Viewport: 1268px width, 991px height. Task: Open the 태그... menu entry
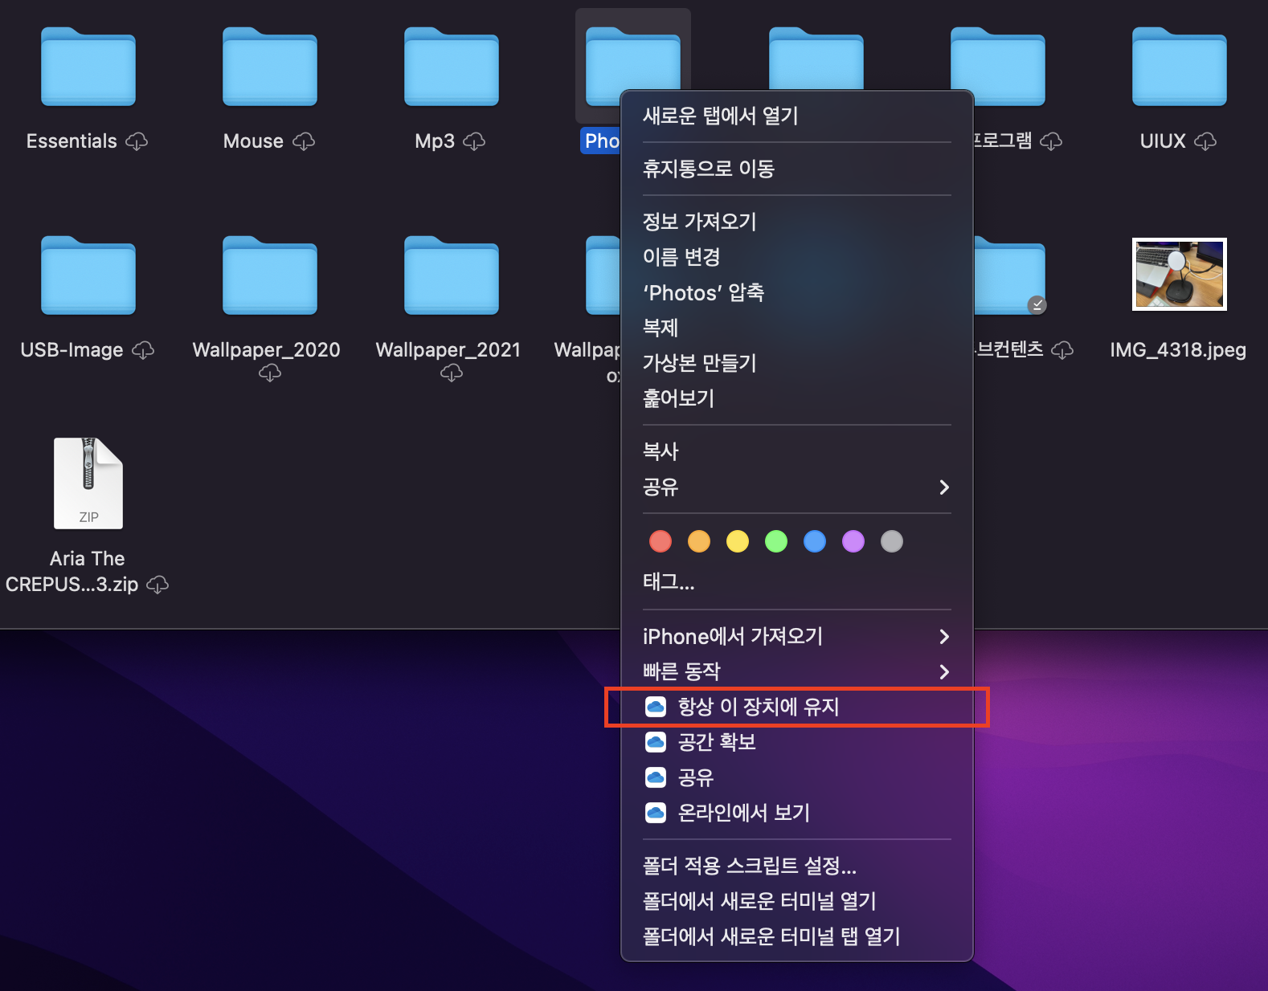click(797, 581)
